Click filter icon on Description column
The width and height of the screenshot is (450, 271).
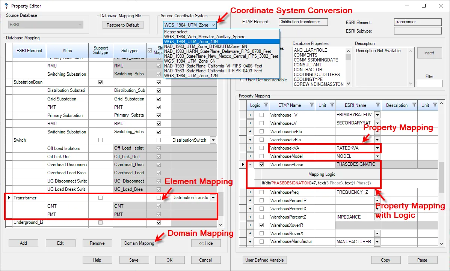[414, 105]
